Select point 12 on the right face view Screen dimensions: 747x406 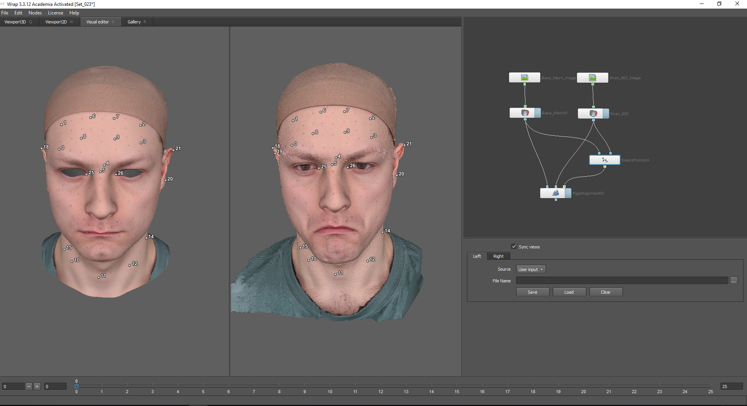368,261
